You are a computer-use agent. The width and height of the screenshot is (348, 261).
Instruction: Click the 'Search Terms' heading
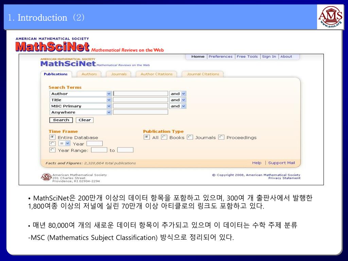[x=65, y=87]
